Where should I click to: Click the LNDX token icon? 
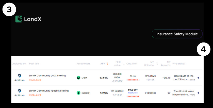(78, 78)
